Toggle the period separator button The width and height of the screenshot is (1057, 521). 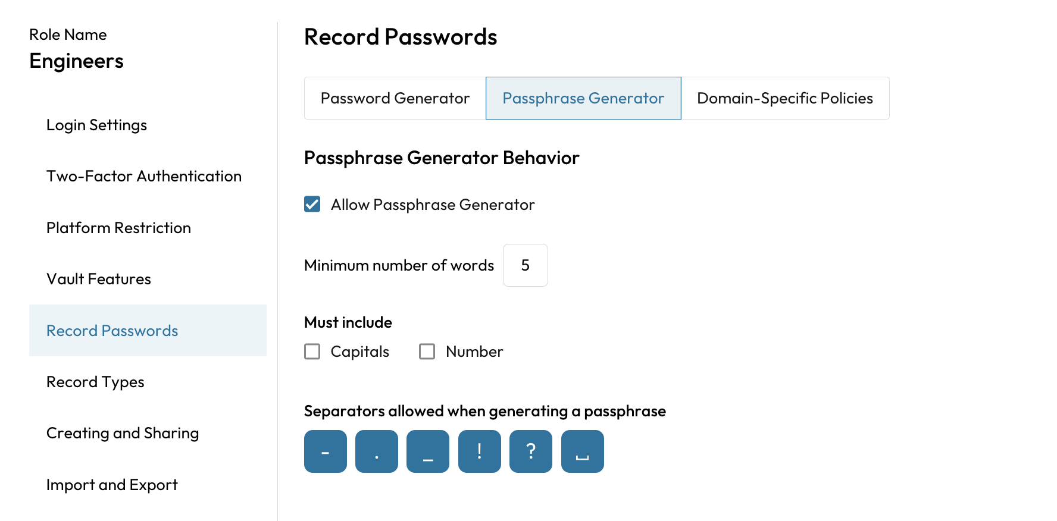pyautogui.click(x=377, y=451)
